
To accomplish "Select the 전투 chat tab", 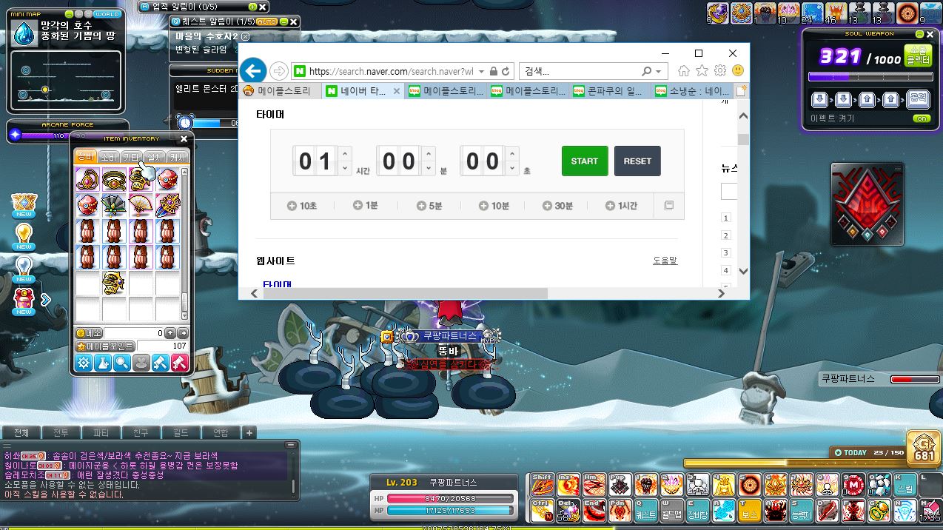I will (x=61, y=433).
